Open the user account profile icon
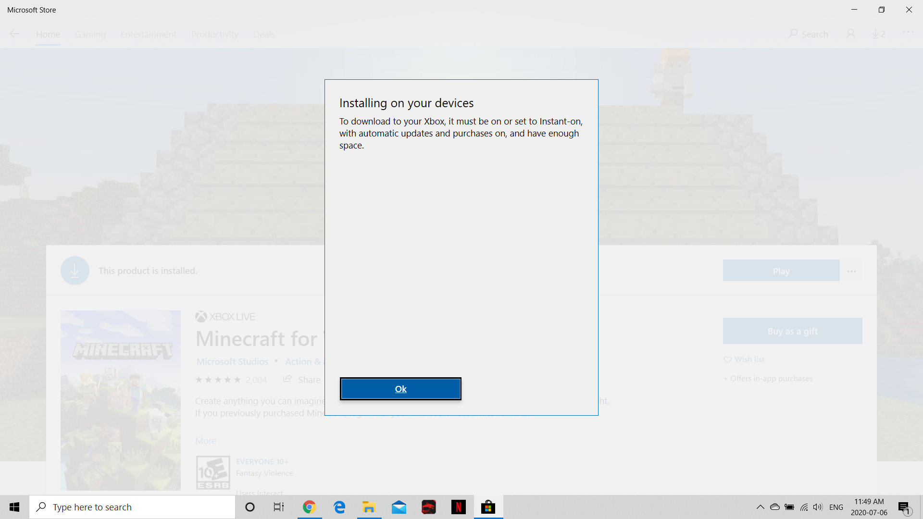Image resolution: width=923 pixels, height=519 pixels. point(851,34)
